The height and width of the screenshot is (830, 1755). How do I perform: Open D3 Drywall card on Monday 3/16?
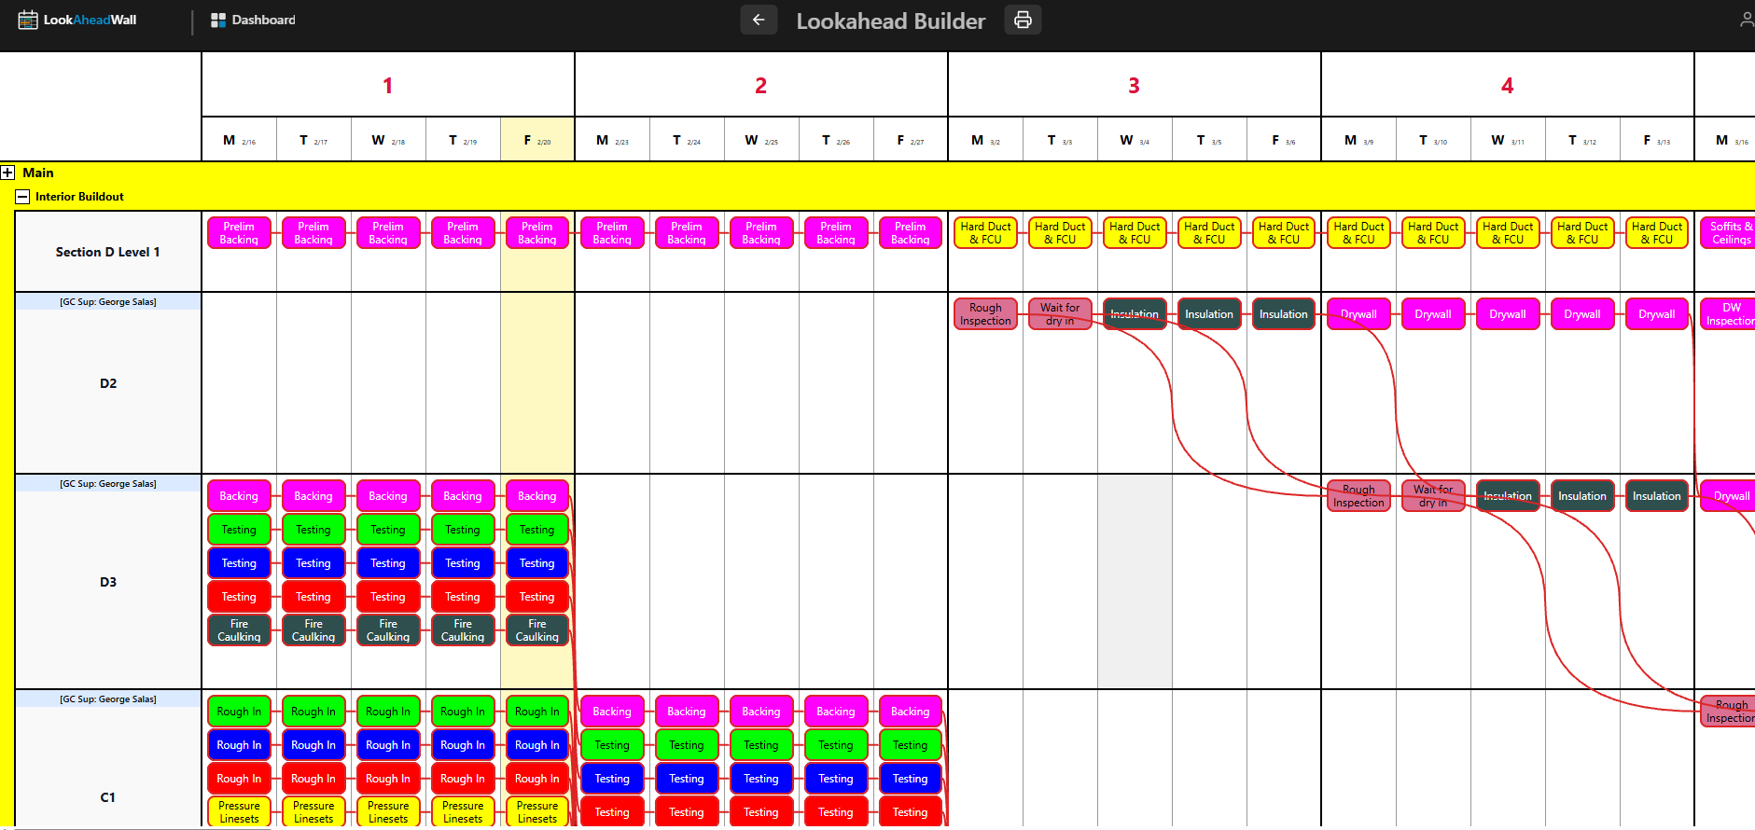(x=1728, y=496)
